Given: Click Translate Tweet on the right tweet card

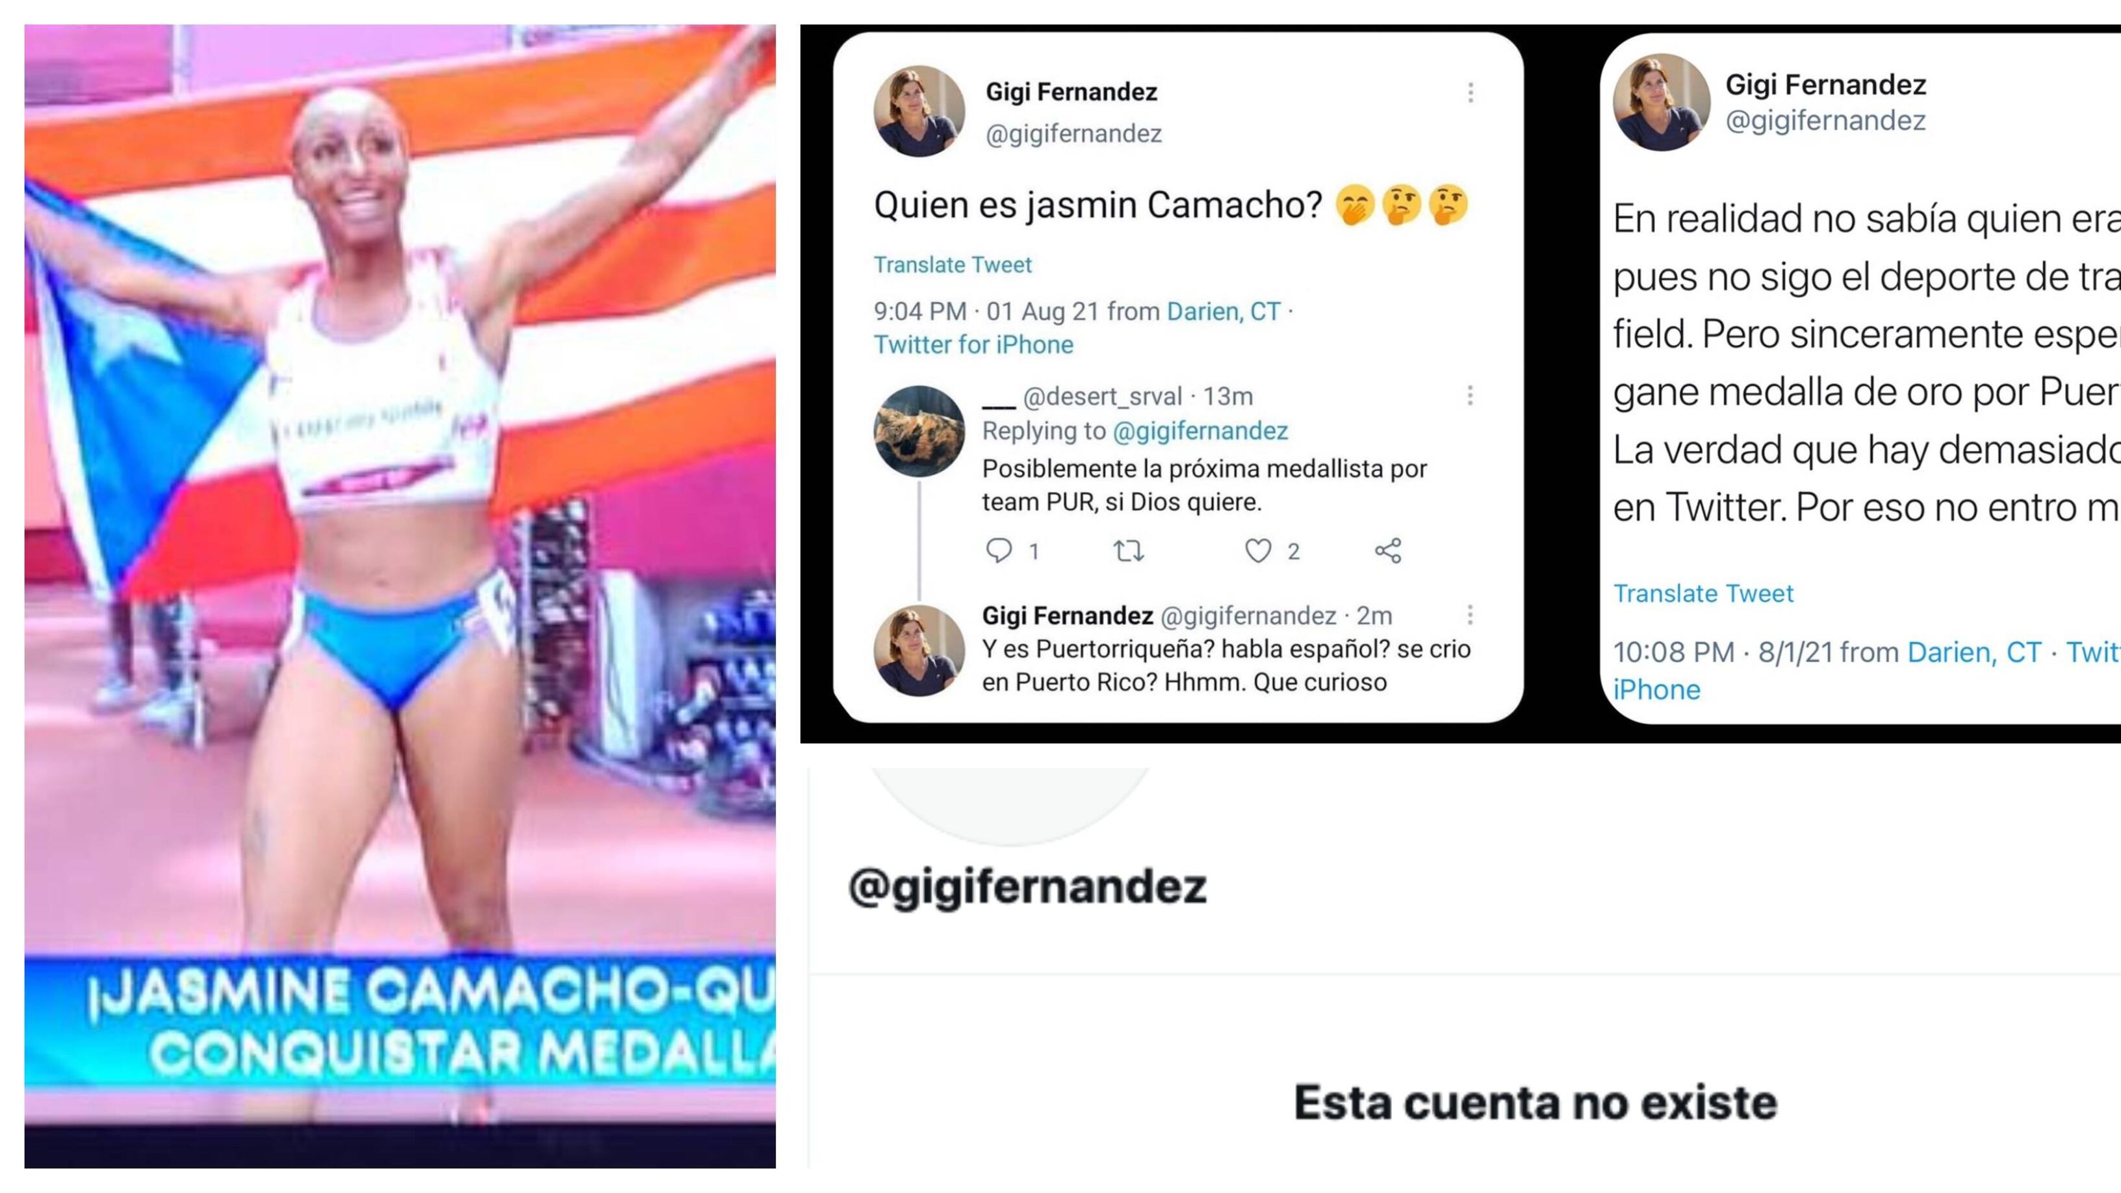Looking at the screenshot, I should (1703, 593).
